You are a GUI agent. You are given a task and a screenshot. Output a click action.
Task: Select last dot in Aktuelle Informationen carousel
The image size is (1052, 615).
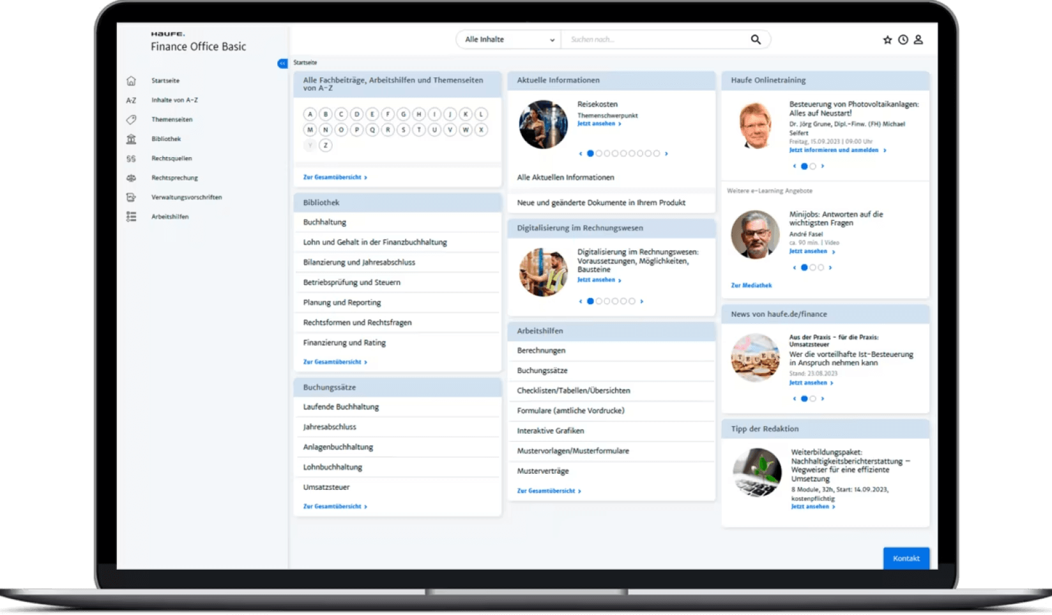(x=656, y=153)
